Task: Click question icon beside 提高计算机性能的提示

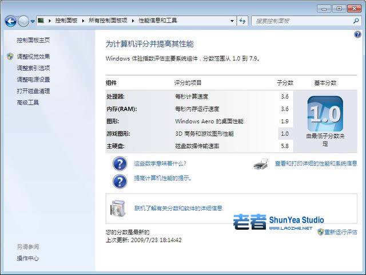Action: point(120,181)
